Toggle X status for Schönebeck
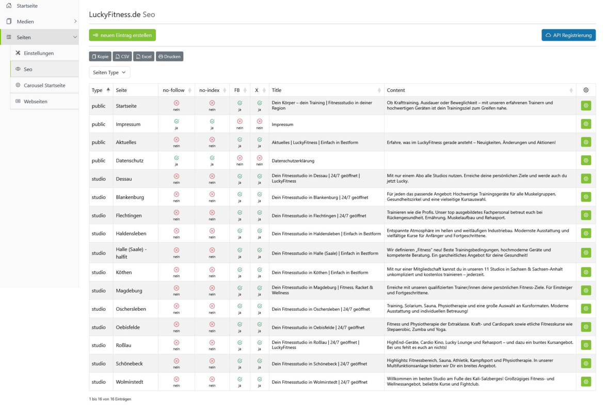The width and height of the screenshot is (606, 413). (x=259, y=361)
